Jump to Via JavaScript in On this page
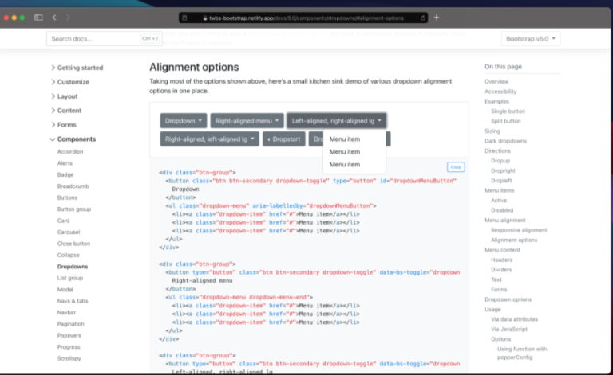The width and height of the screenshot is (613, 375). coord(509,329)
